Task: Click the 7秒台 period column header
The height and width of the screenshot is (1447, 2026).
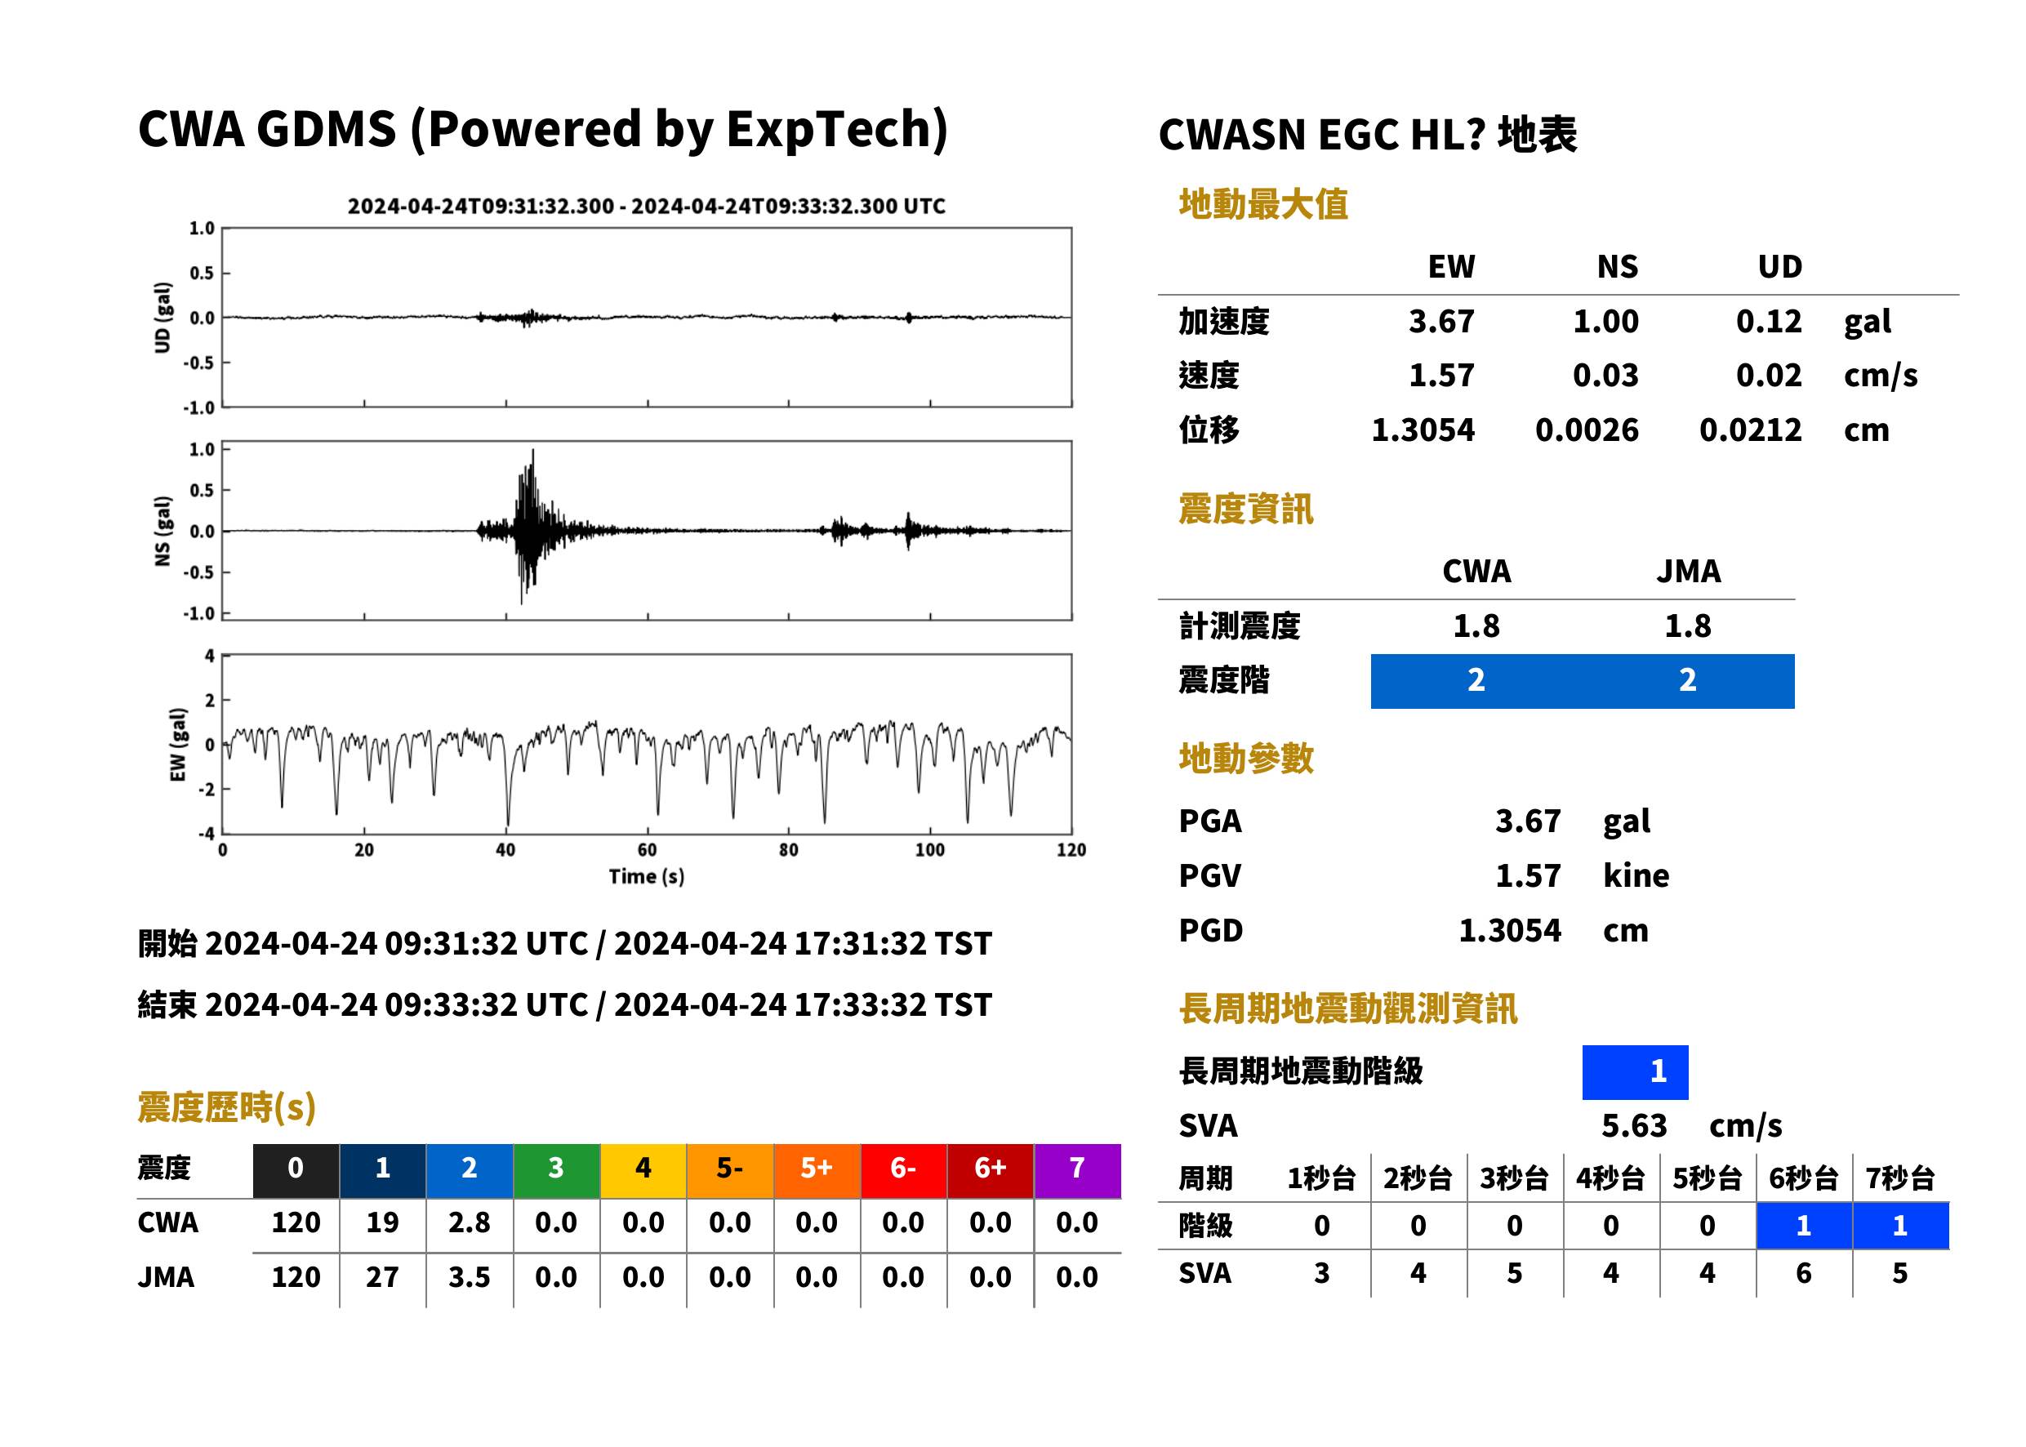Action: 1899,1178
